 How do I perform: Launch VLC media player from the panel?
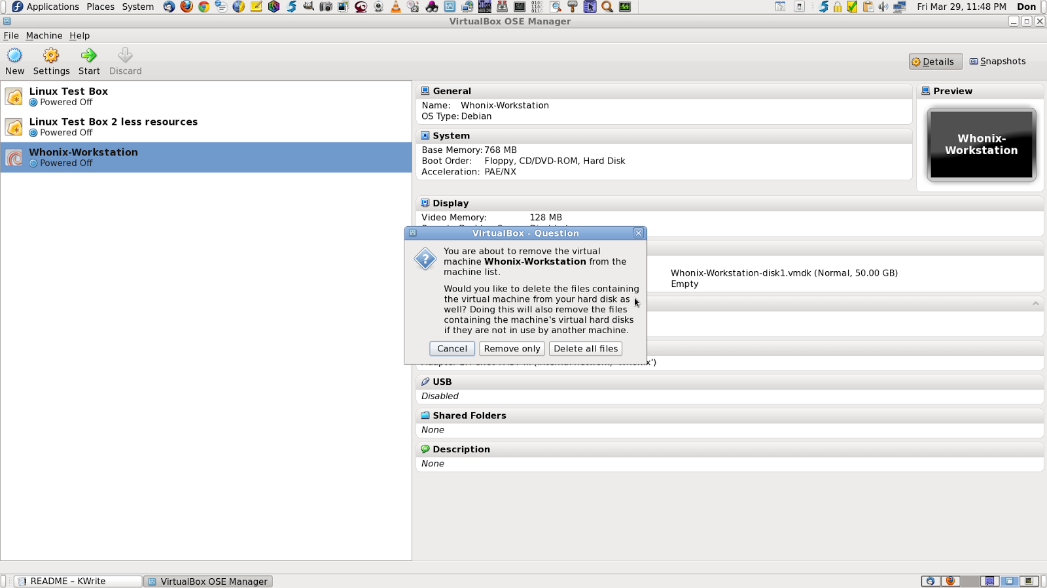coord(396,7)
